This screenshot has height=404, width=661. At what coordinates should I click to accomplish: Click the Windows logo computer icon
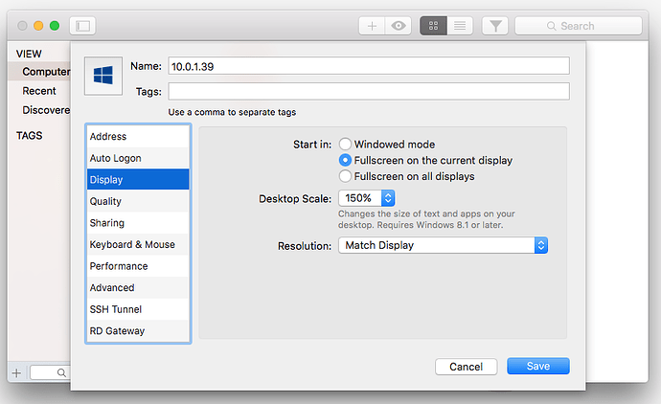pos(103,76)
